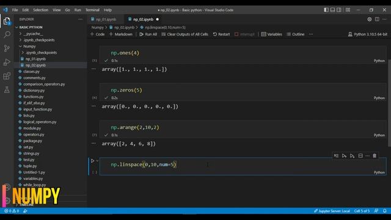Open run options dropdown beside linspace cell
391x220 pixels.
point(98,161)
